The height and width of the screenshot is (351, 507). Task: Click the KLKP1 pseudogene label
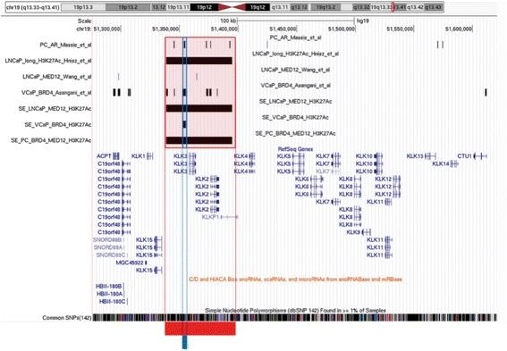pos(210,217)
